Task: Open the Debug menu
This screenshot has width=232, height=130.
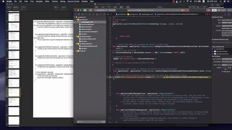Action: click(x=63, y=1)
